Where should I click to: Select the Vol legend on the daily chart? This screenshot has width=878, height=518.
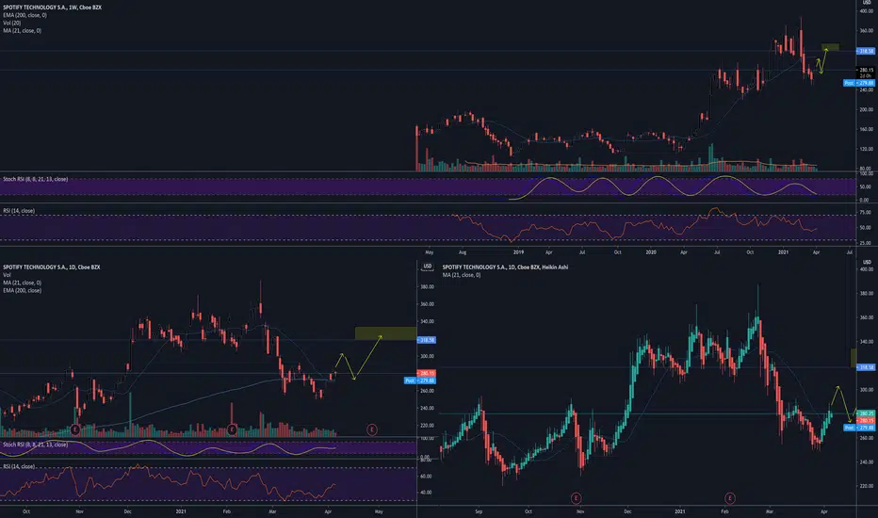point(7,275)
